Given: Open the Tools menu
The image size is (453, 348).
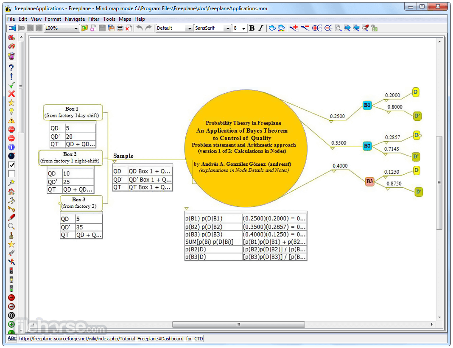Looking at the screenshot, I should click(109, 19).
